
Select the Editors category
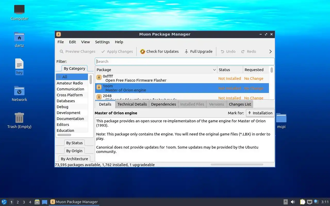click(72, 125)
